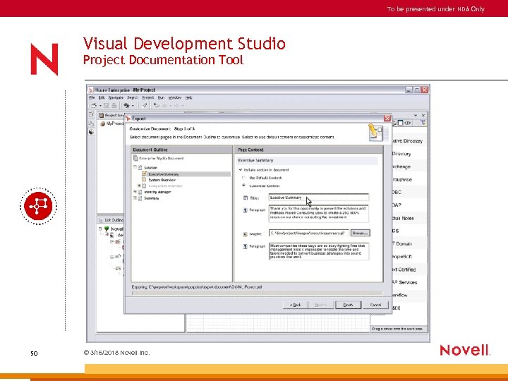Expand the Identity Manager node
The height and width of the screenshot is (381, 508).
pyautogui.click(x=135, y=192)
